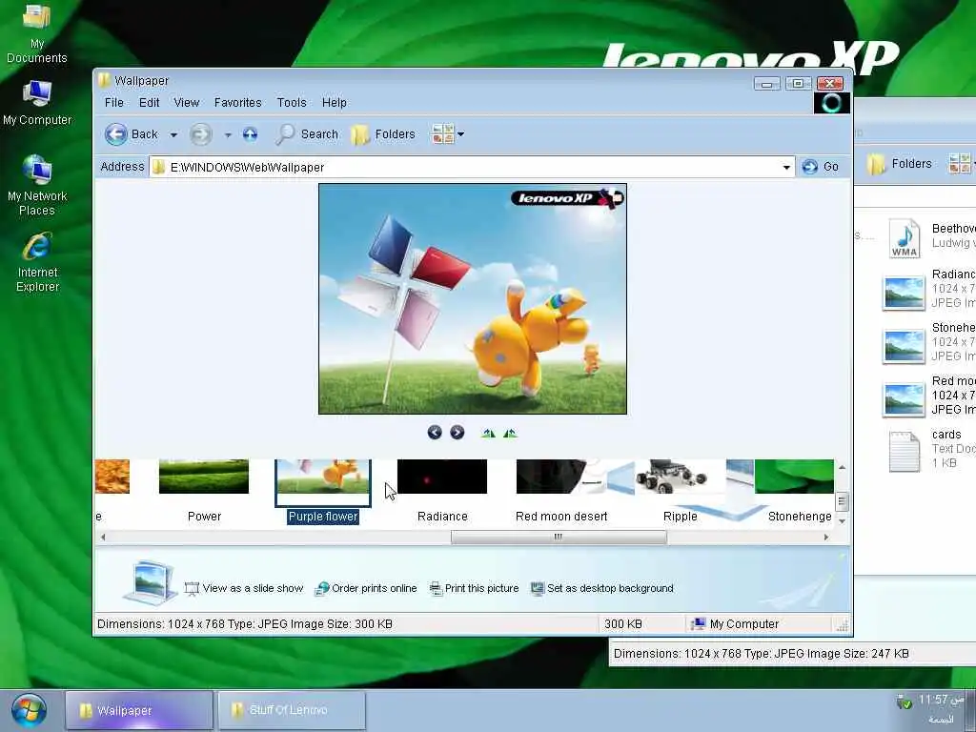Click the taskbar clock showing 11:57
This screenshot has width=976, height=732.
941,701
